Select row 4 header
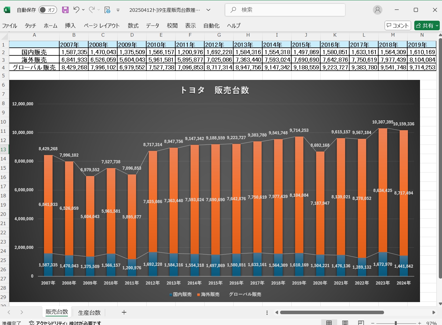Screen dimensions: 442x325 (4, 67)
